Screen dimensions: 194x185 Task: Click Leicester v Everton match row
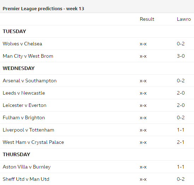coord(97,105)
